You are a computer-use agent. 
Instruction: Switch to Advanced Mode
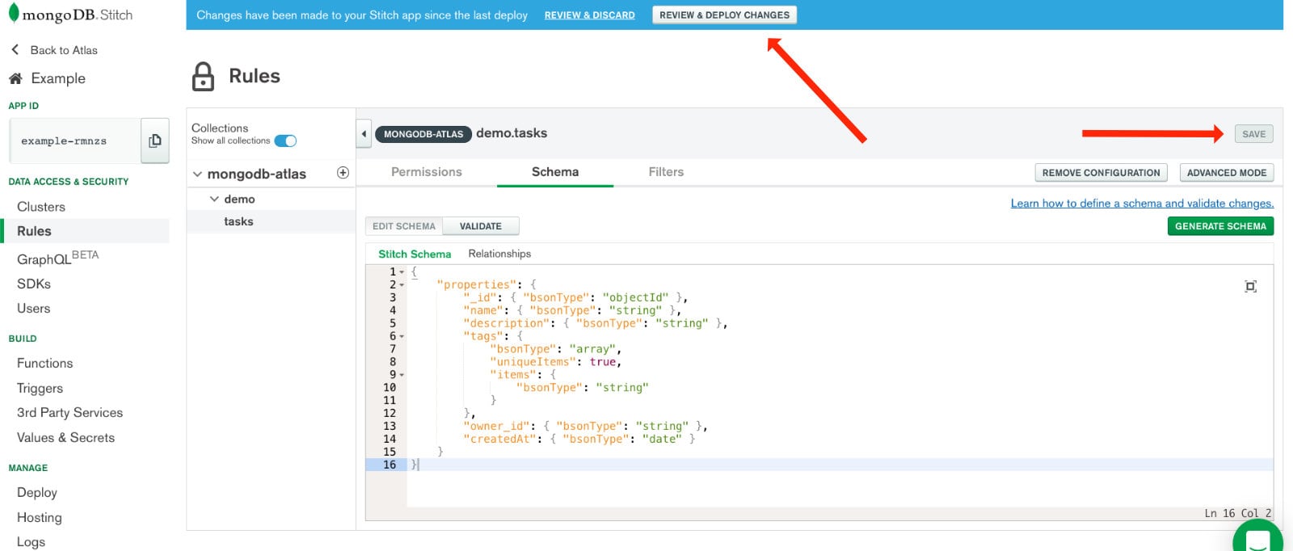click(1226, 173)
